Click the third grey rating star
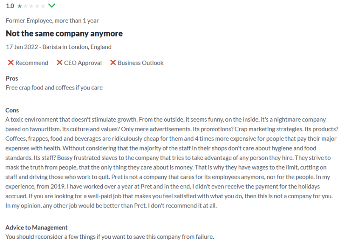Viewport: 348px width, 252px height. click(31, 6)
